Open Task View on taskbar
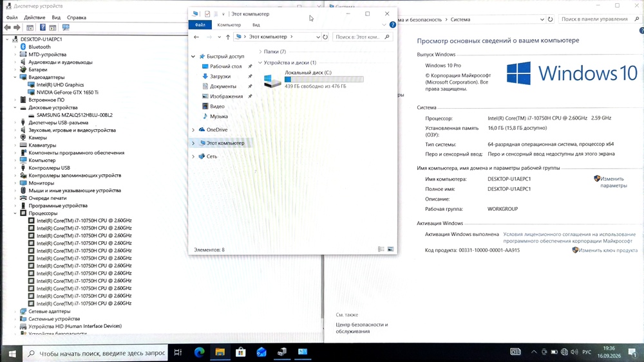 click(178, 352)
